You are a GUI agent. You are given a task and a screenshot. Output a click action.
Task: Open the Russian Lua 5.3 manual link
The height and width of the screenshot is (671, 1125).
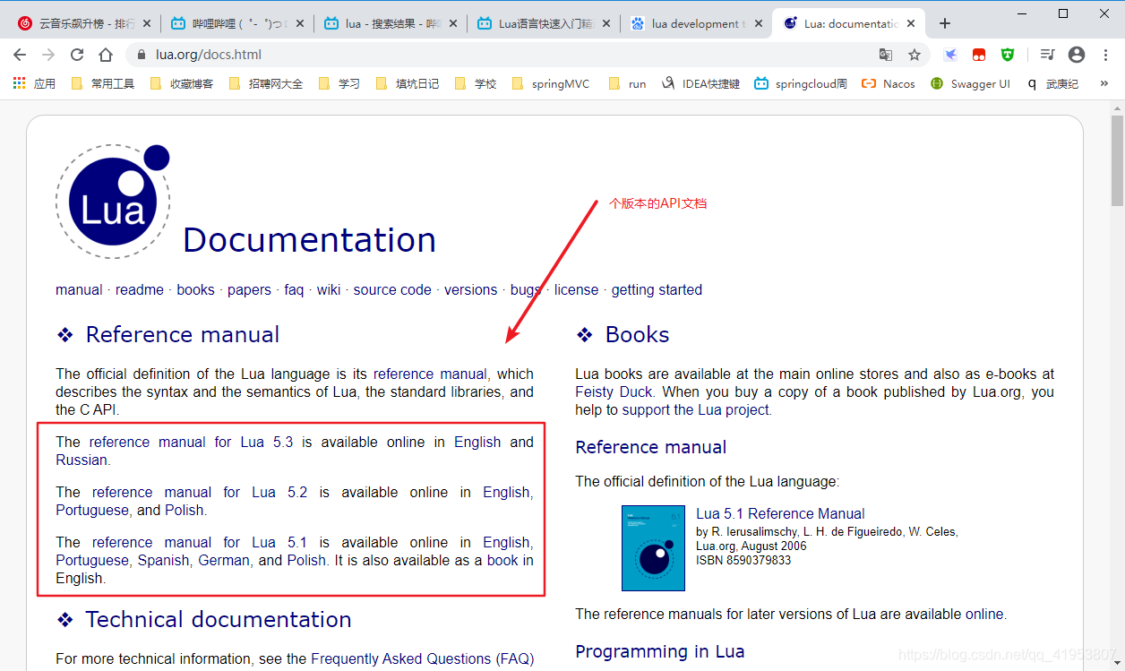pyautogui.click(x=82, y=460)
